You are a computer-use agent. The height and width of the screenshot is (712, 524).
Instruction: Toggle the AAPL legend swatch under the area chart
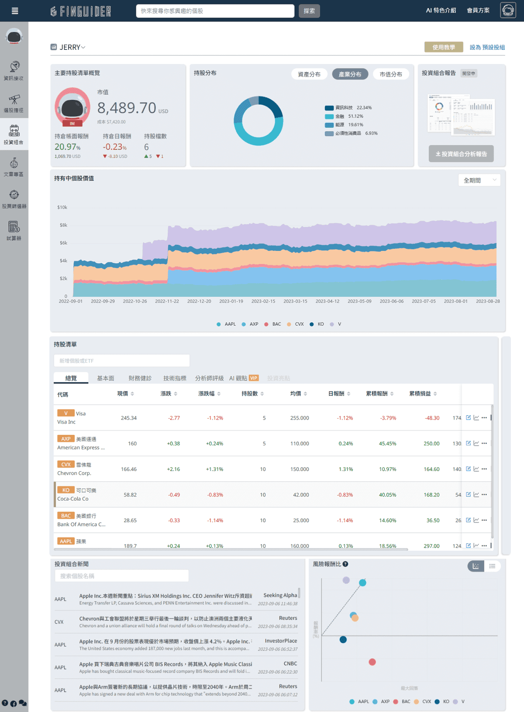point(219,324)
